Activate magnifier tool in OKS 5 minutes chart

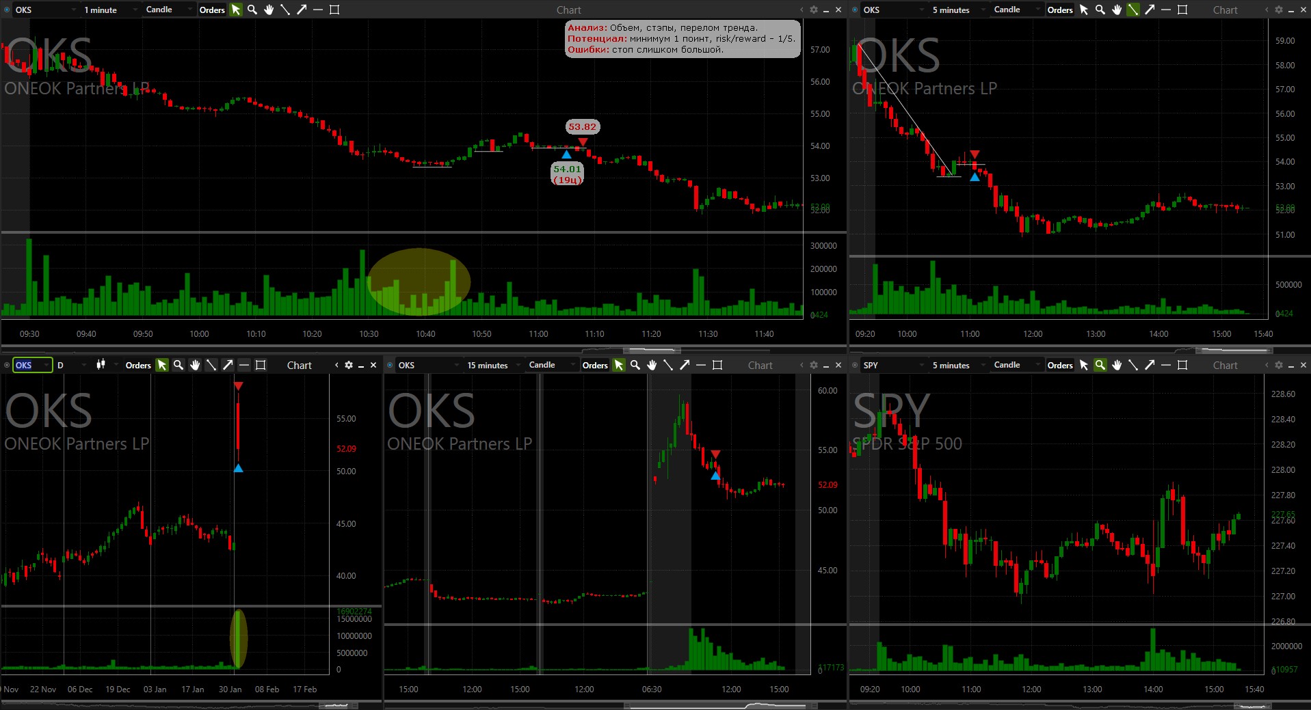click(x=1100, y=10)
